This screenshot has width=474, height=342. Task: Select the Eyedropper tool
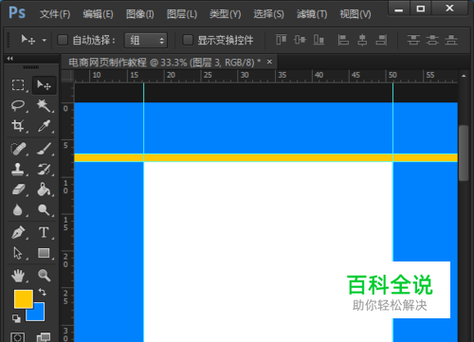[x=44, y=126]
